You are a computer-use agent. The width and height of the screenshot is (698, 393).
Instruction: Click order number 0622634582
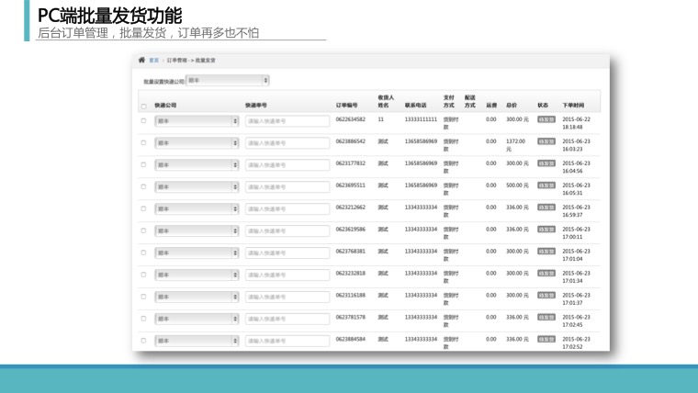(350, 119)
